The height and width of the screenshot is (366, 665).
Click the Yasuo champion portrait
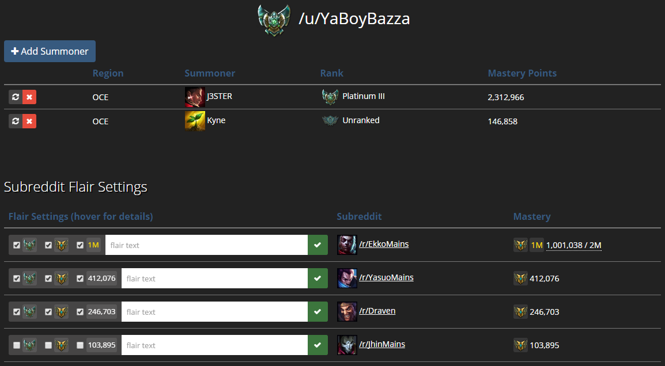347,279
